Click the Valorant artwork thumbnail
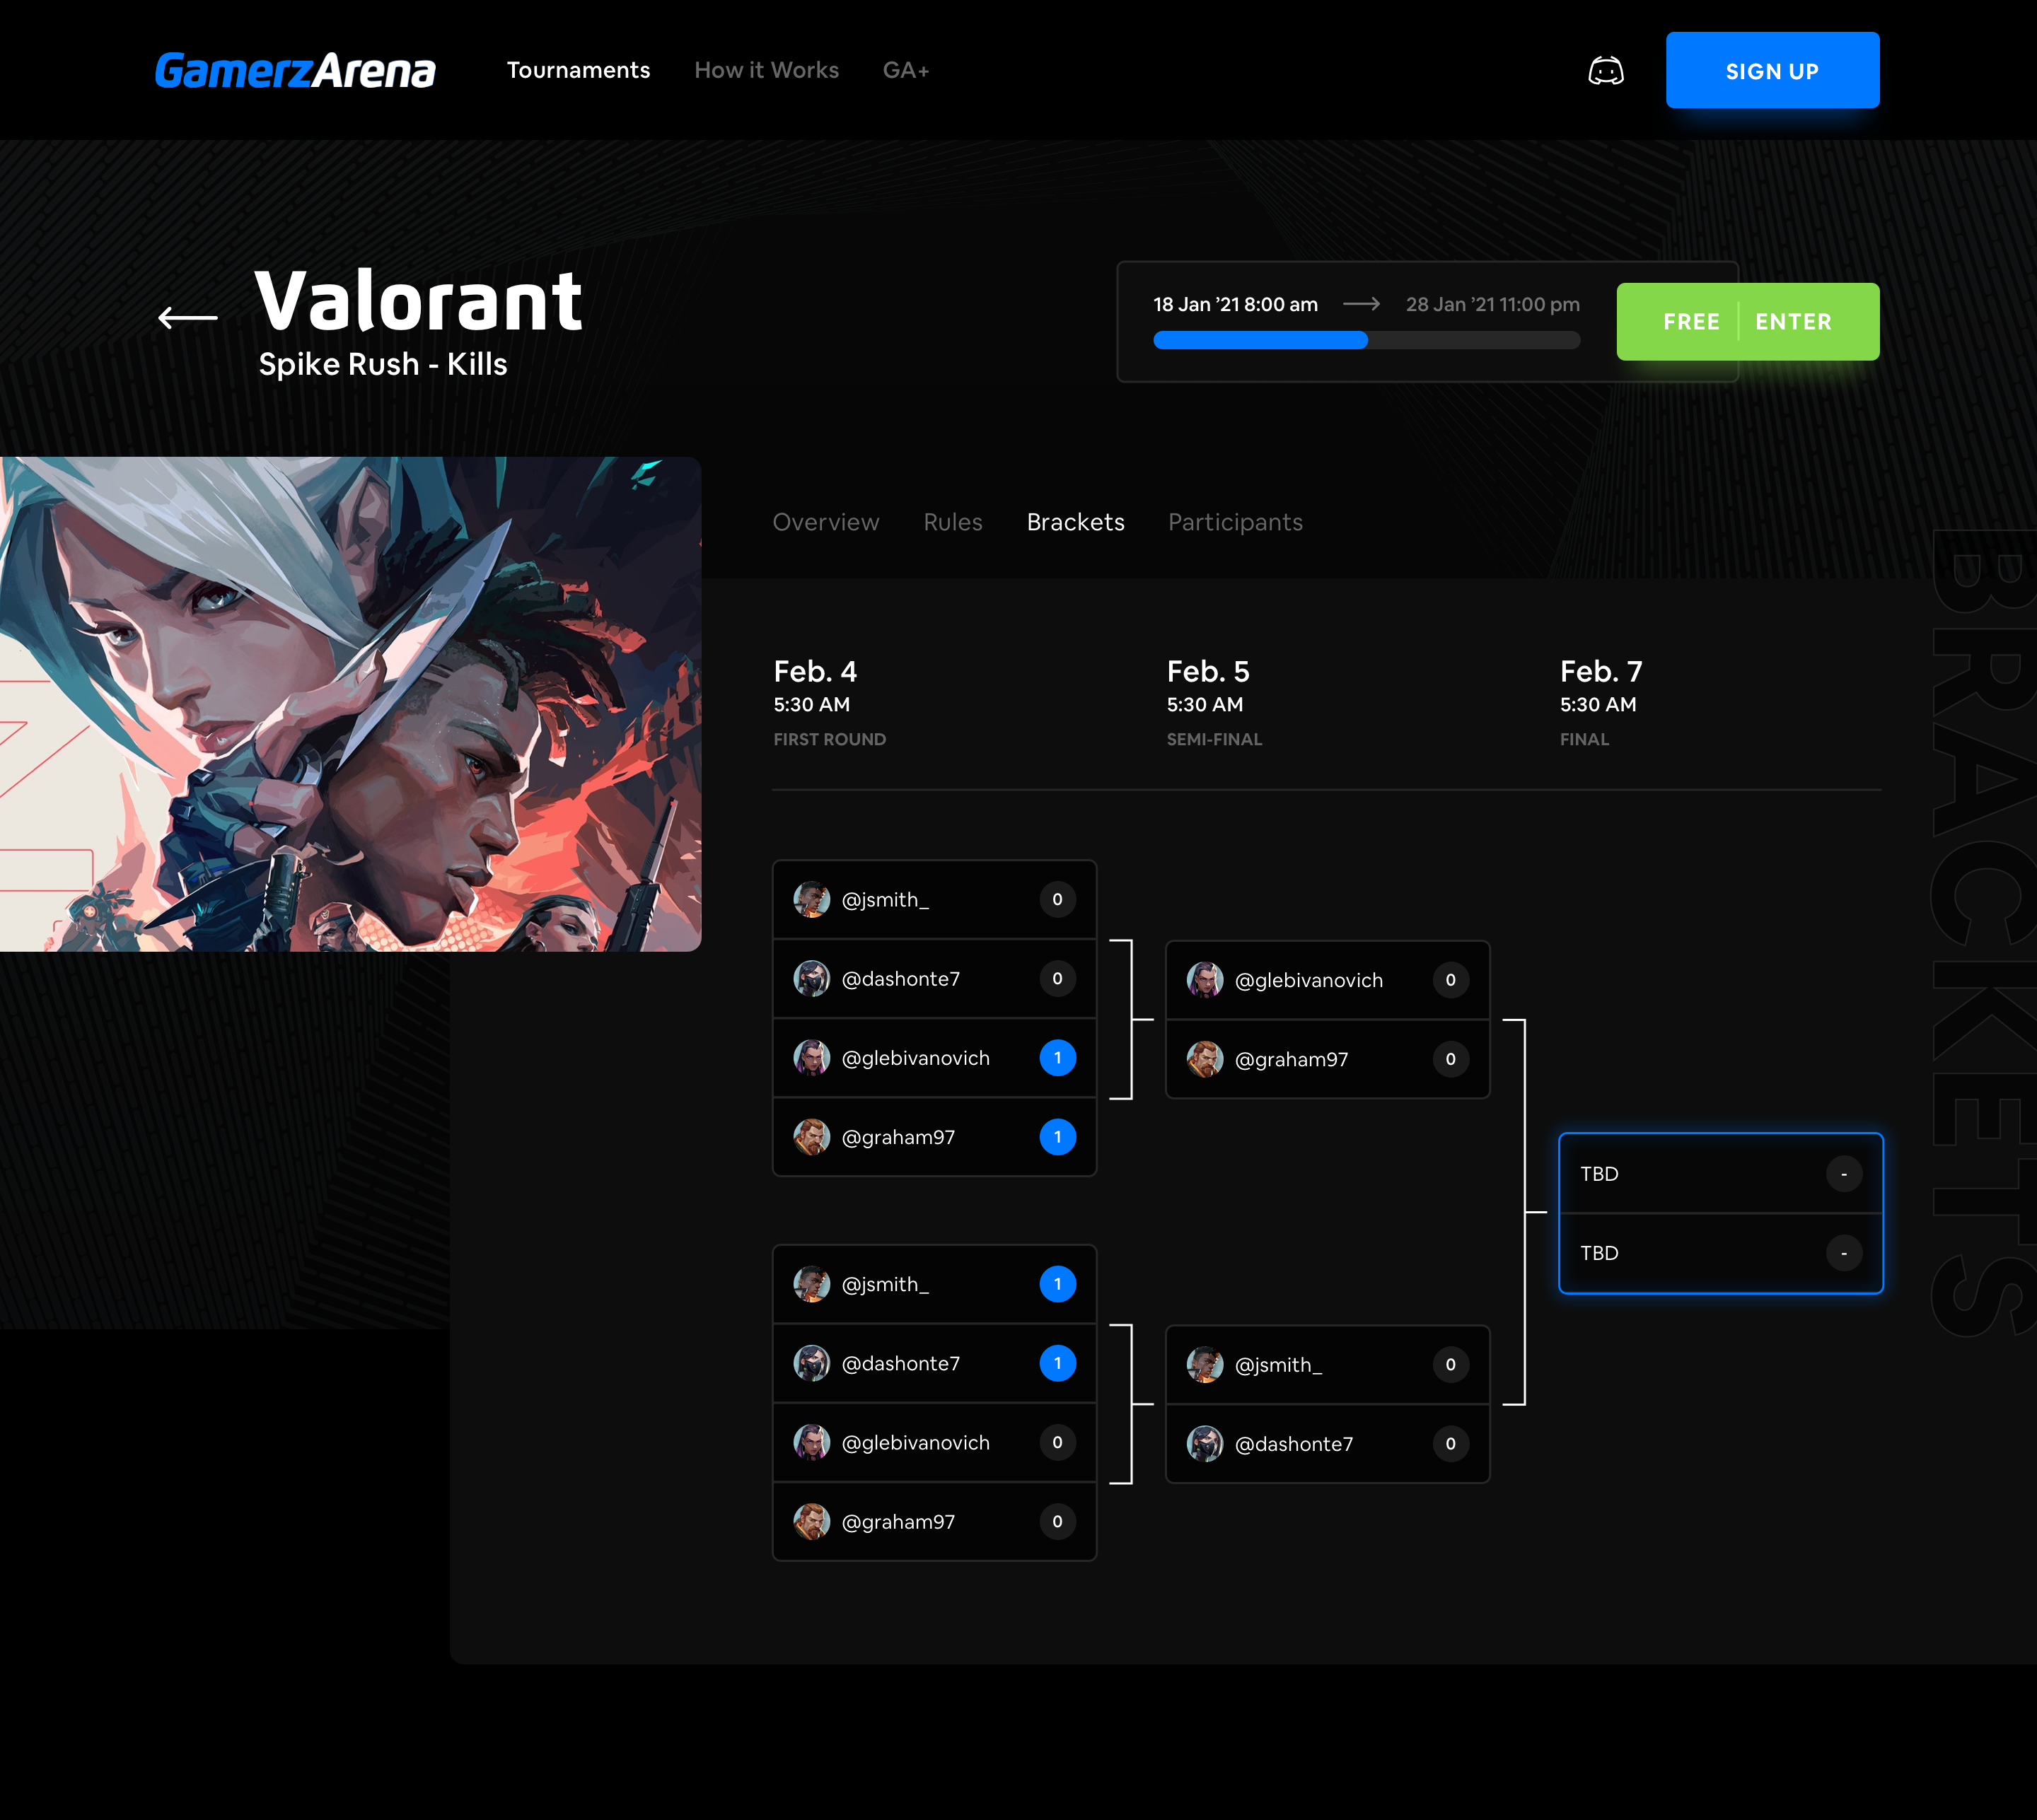Viewport: 2037px width, 1820px height. coord(350,704)
